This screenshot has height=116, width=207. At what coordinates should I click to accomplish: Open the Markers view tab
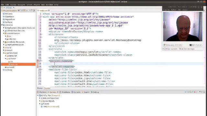point(42,92)
